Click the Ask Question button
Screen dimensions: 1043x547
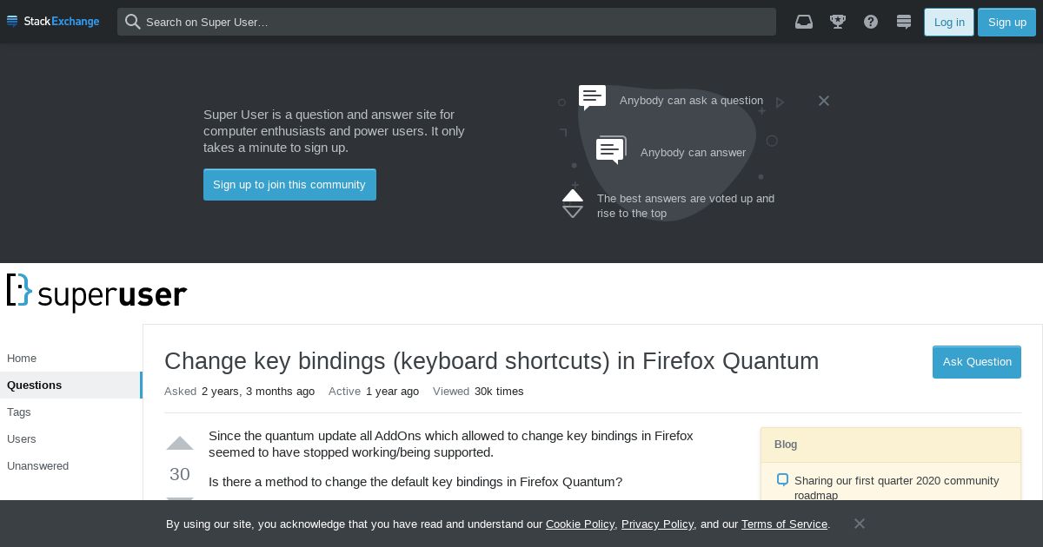point(977,362)
